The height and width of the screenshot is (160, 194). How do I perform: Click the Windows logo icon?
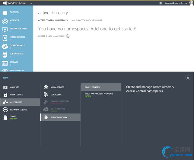5,3
